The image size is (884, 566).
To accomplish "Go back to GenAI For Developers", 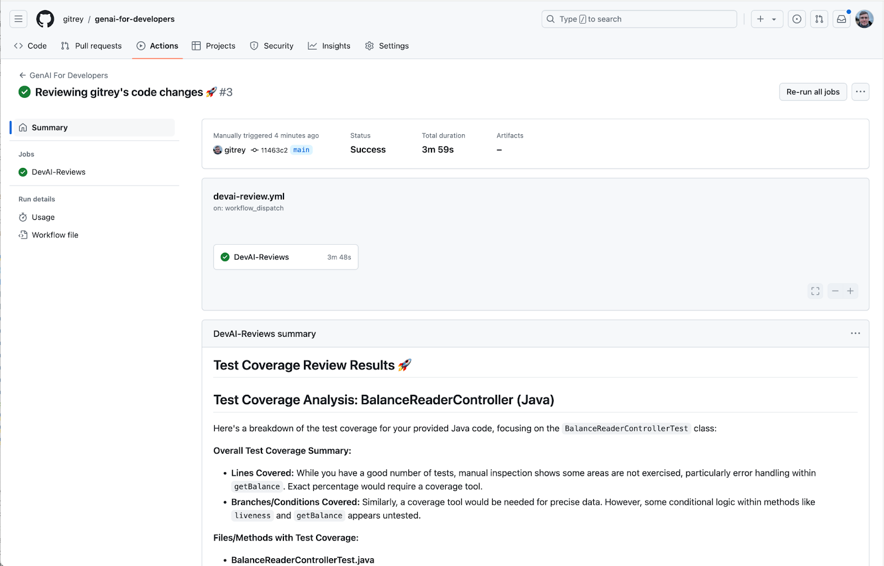I will click(64, 75).
